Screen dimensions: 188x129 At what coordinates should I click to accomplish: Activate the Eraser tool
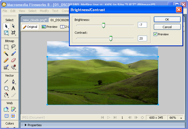(13, 60)
